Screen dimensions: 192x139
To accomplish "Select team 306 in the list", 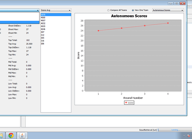I will pyautogui.click(x=56, y=44).
